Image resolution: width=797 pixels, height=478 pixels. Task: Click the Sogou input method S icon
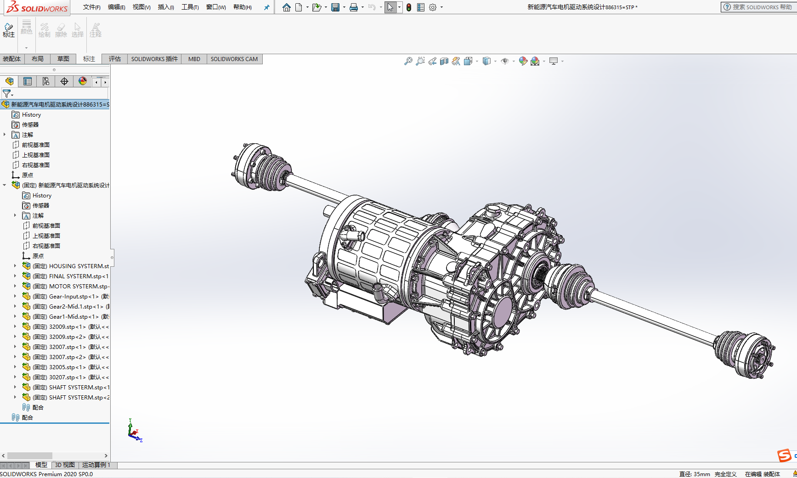pos(784,455)
